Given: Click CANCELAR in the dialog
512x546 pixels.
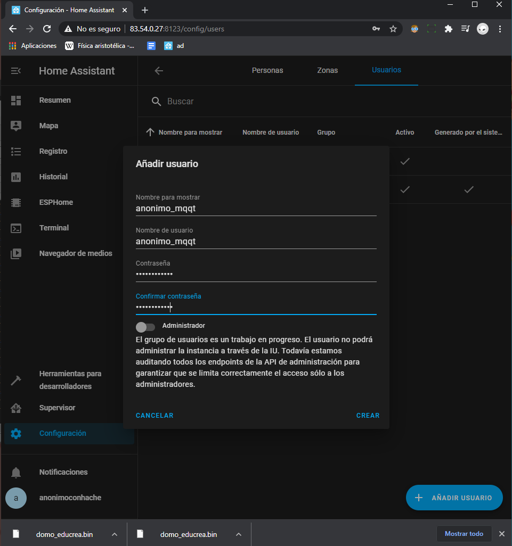Looking at the screenshot, I should click(155, 416).
